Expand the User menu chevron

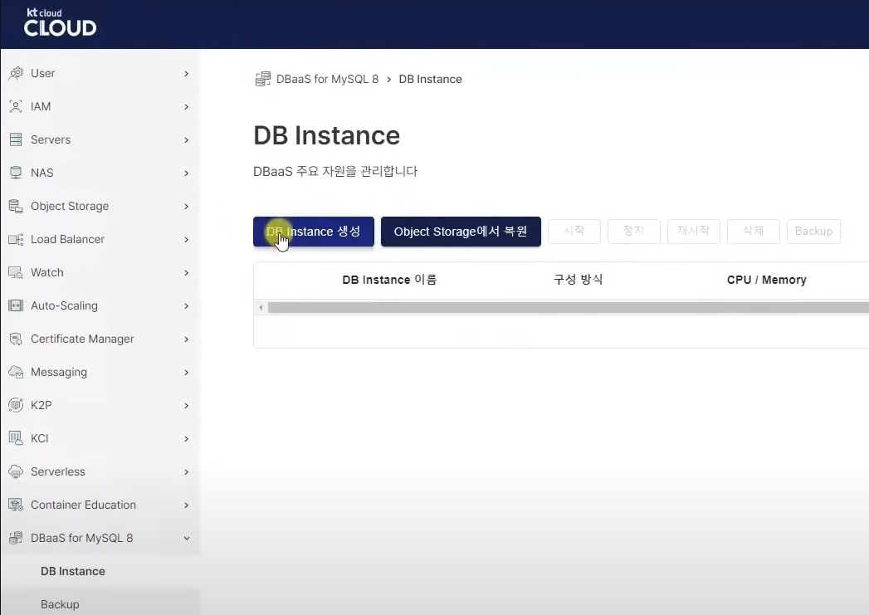click(x=186, y=74)
